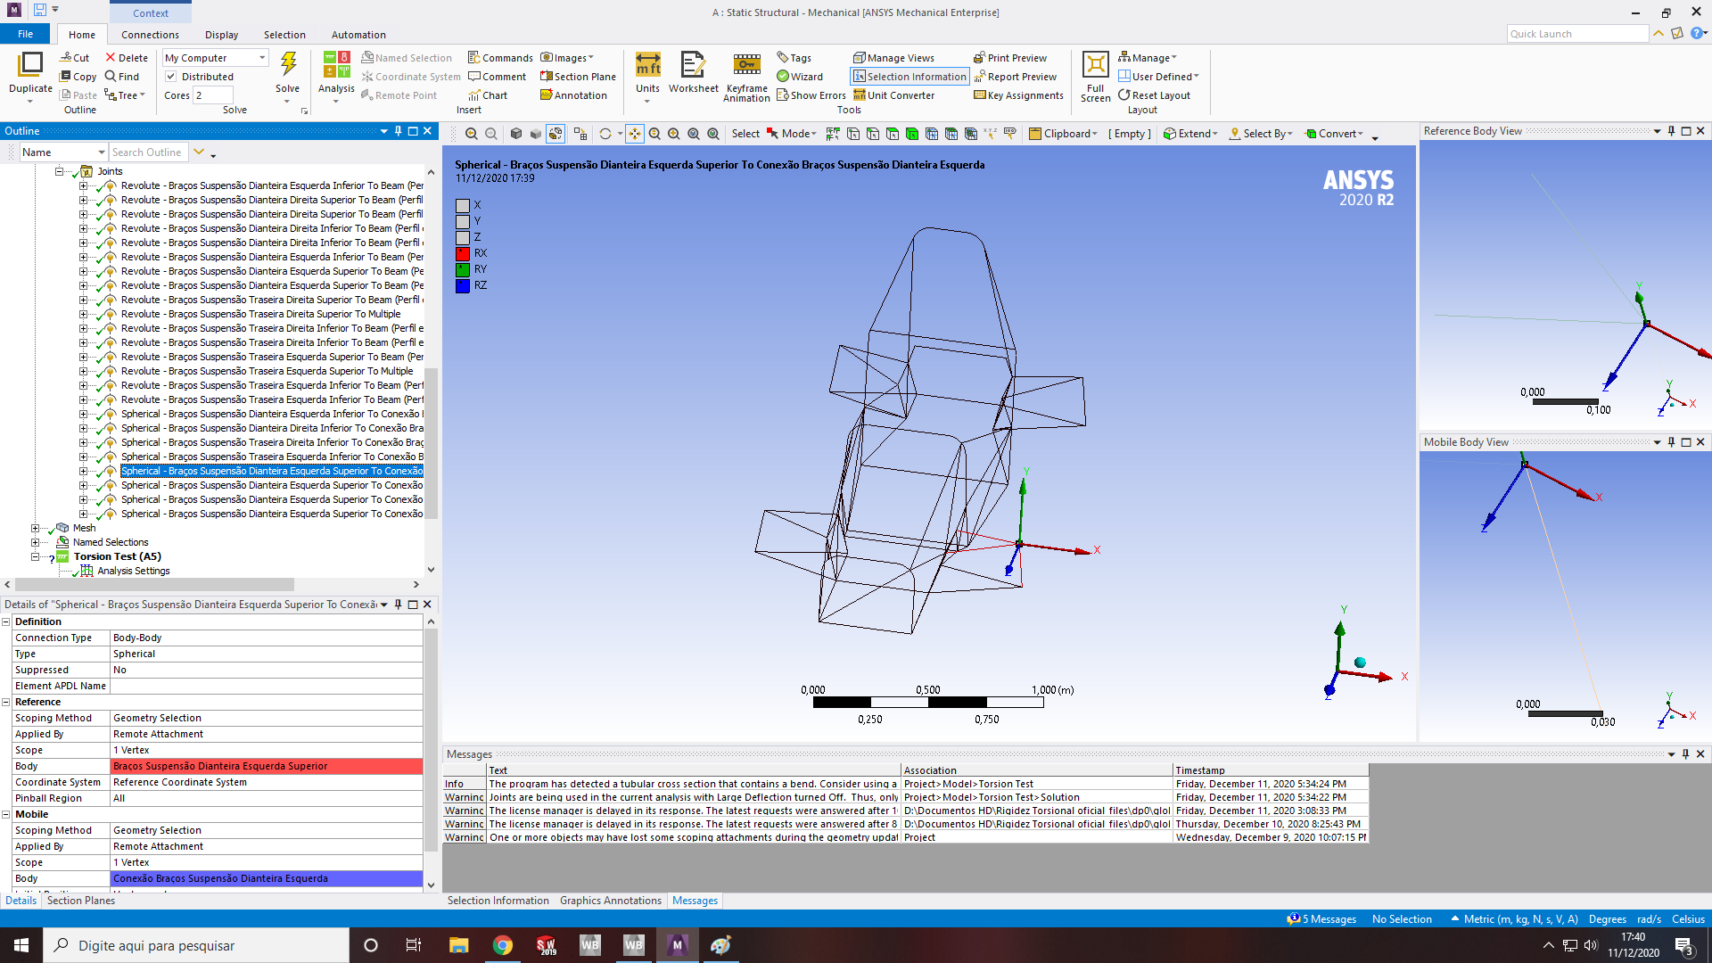
Task: Select the Rotate view tool
Action: coord(605,134)
